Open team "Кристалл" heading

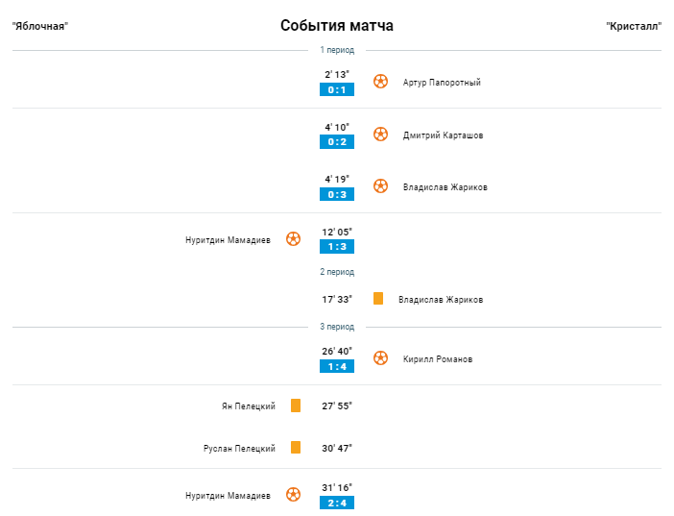[x=634, y=26]
